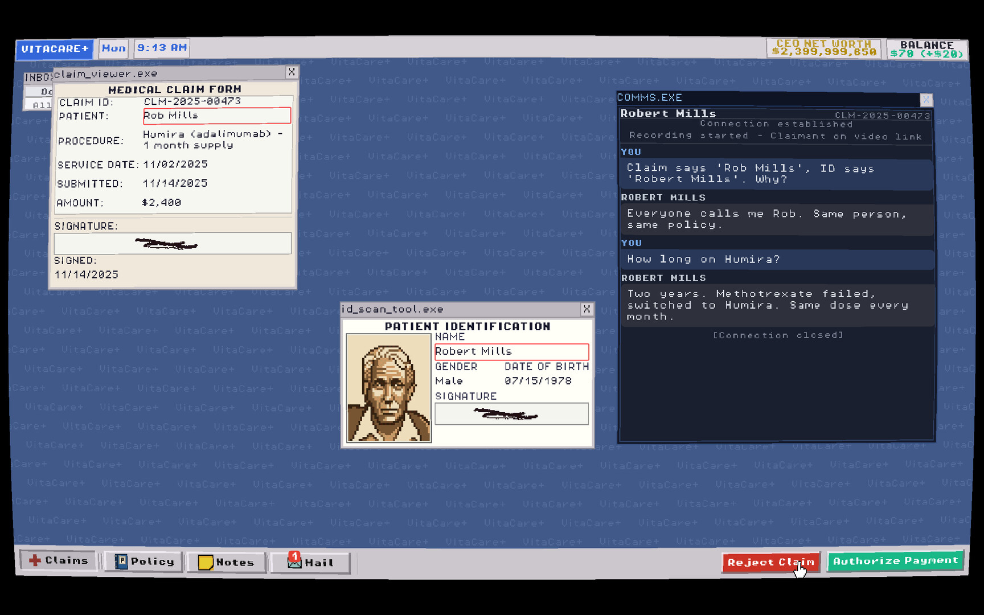Select the highlighted 'Rob Mills' patient field
The height and width of the screenshot is (615, 984).
pos(217,116)
